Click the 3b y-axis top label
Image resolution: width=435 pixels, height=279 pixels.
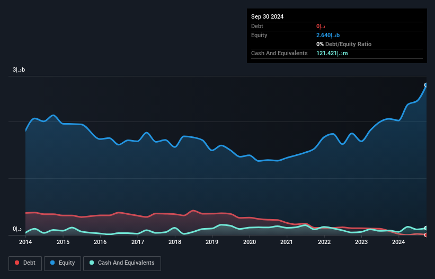point(19,70)
